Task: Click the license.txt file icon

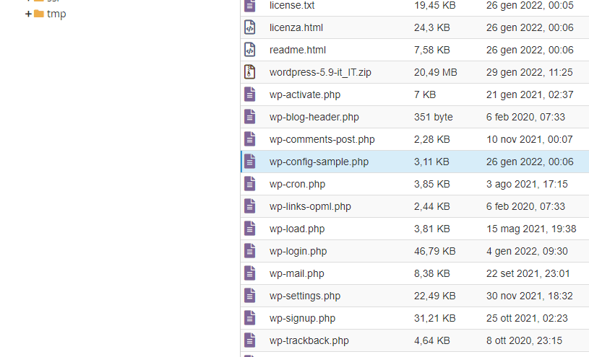Action: click(250, 6)
